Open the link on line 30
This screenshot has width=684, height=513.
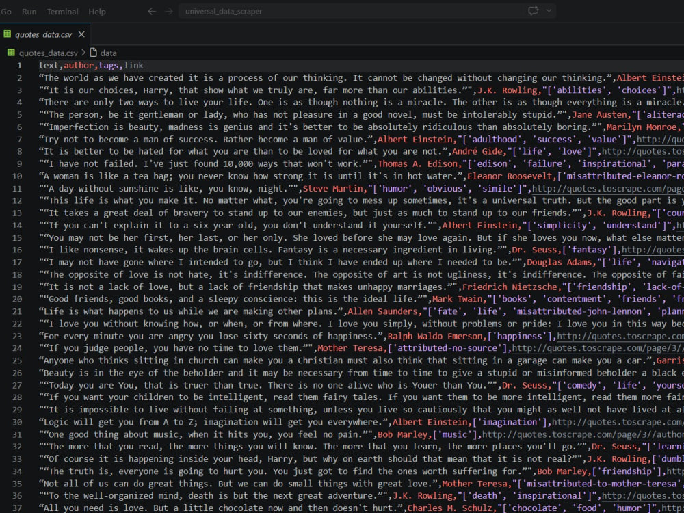618,422
